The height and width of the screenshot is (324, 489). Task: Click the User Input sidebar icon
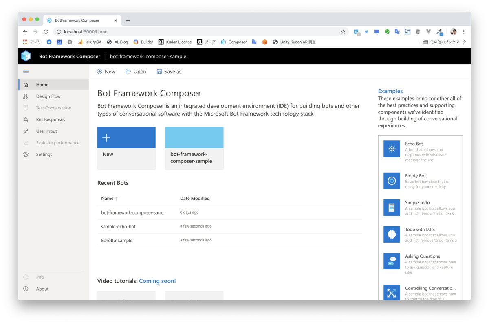tap(26, 131)
